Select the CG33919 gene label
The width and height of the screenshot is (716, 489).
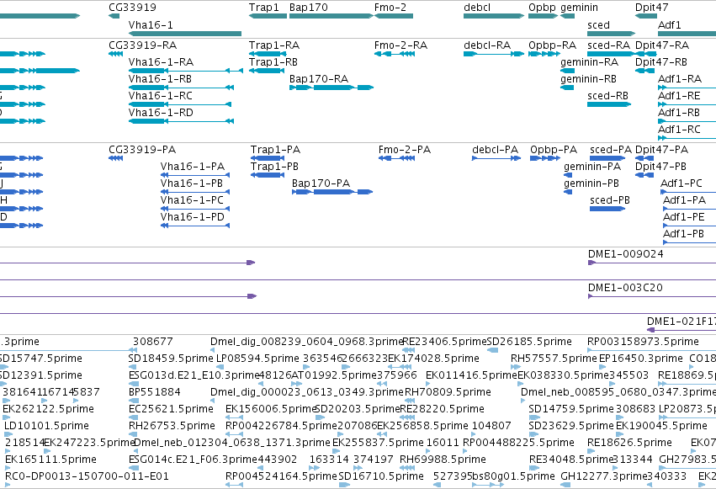coord(132,8)
